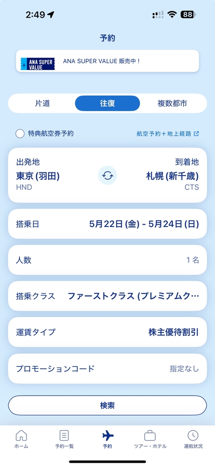Open the 航空予約+地上経路 link
Viewport: 215px width, 467px height.
pyautogui.click(x=164, y=134)
